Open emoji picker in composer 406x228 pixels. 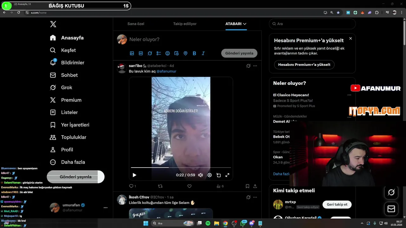coord(167,53)
